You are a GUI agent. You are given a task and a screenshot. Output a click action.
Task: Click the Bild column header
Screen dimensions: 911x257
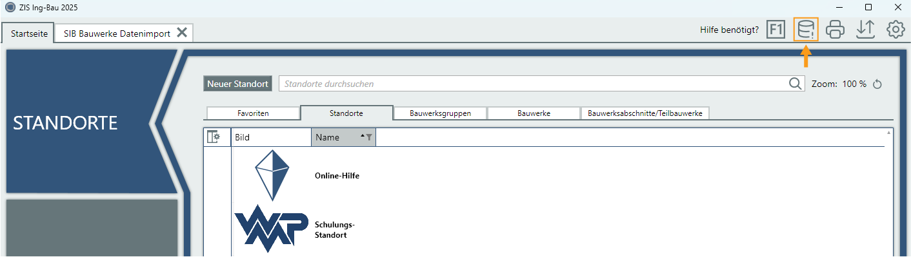pyautogui.click(x=271, y=137)
